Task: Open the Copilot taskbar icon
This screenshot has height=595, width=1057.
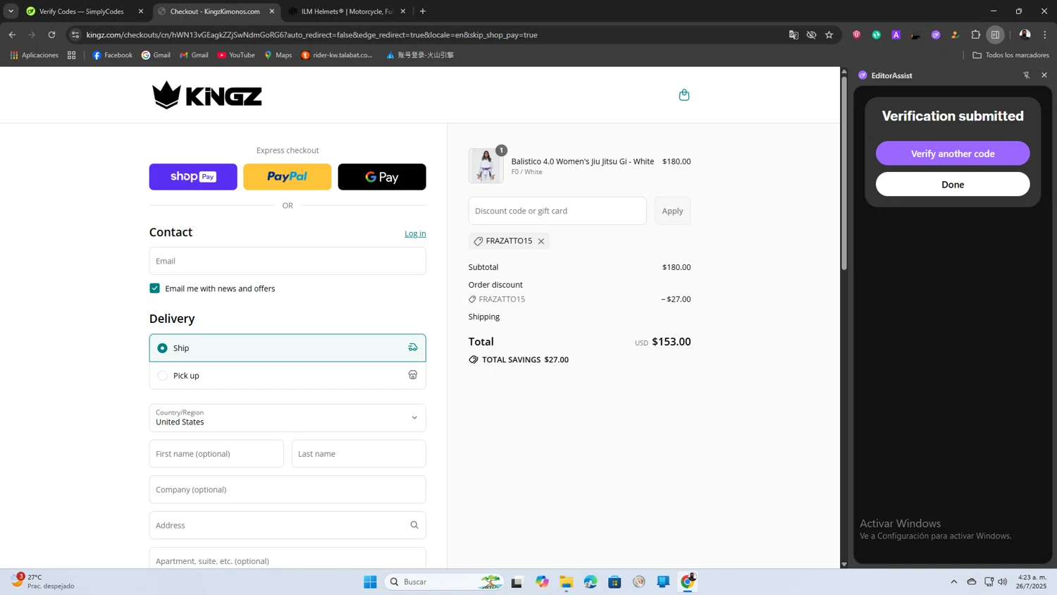Action: point(541,582)
